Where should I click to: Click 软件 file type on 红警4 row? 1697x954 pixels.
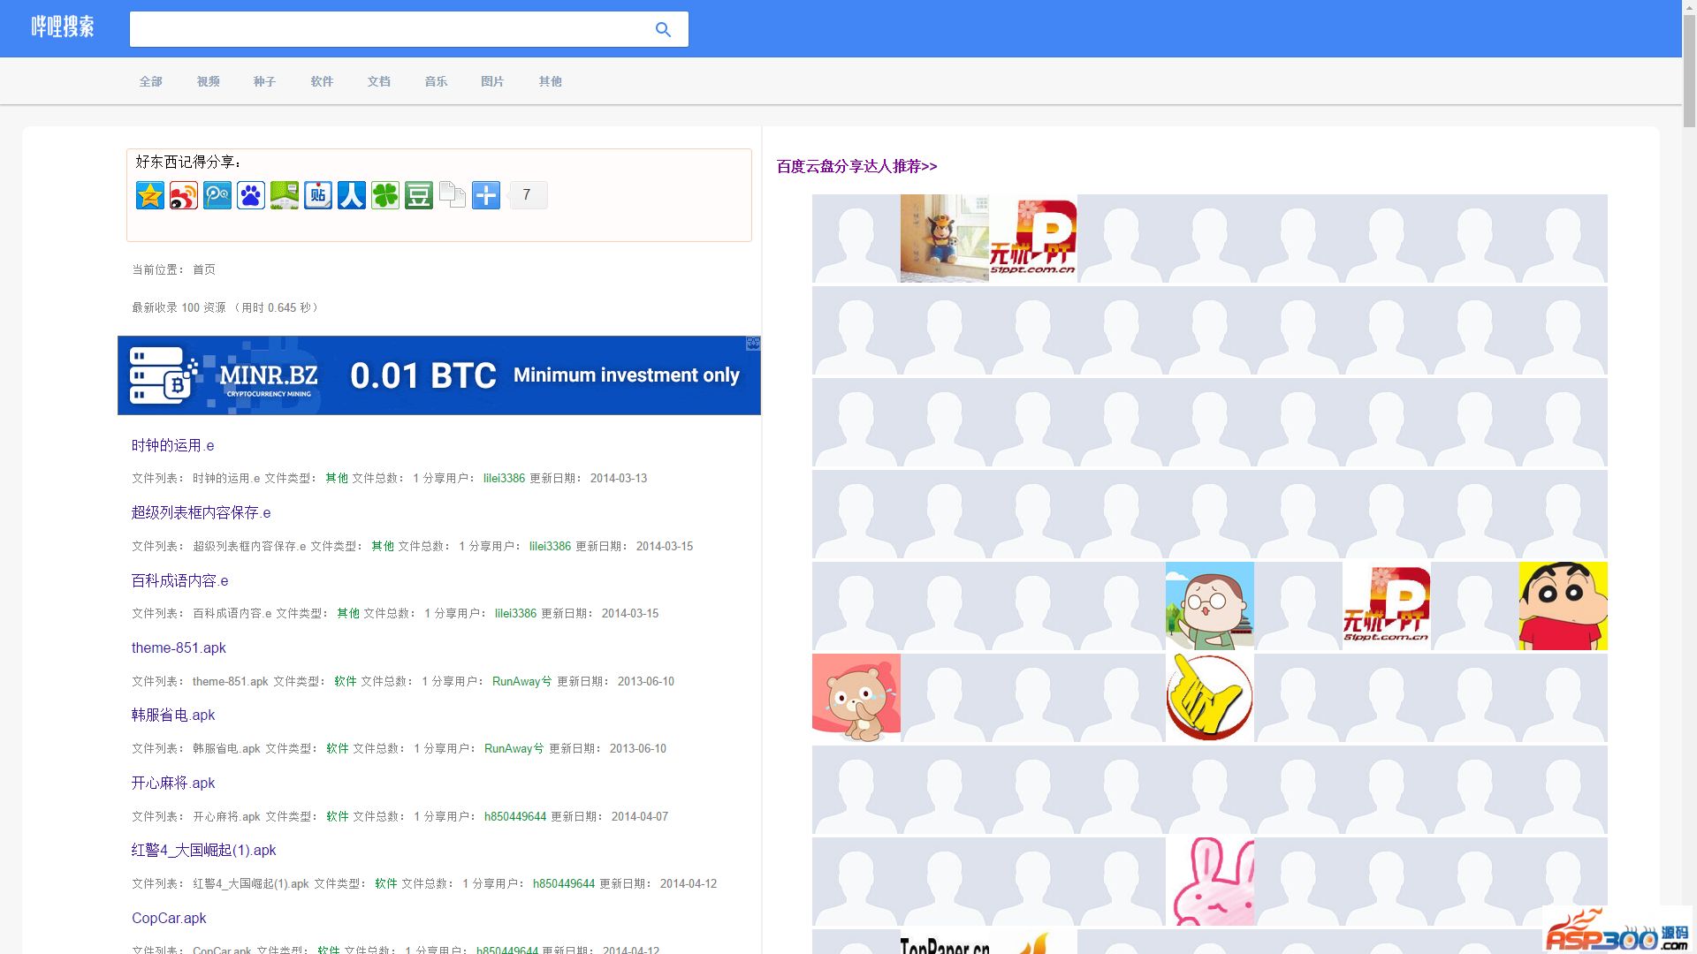[386, 883]
